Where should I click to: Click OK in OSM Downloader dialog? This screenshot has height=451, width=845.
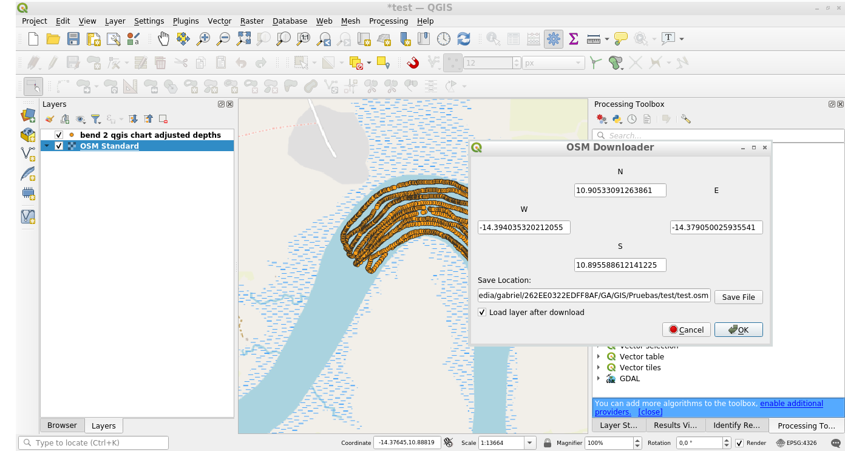point(739,330)
